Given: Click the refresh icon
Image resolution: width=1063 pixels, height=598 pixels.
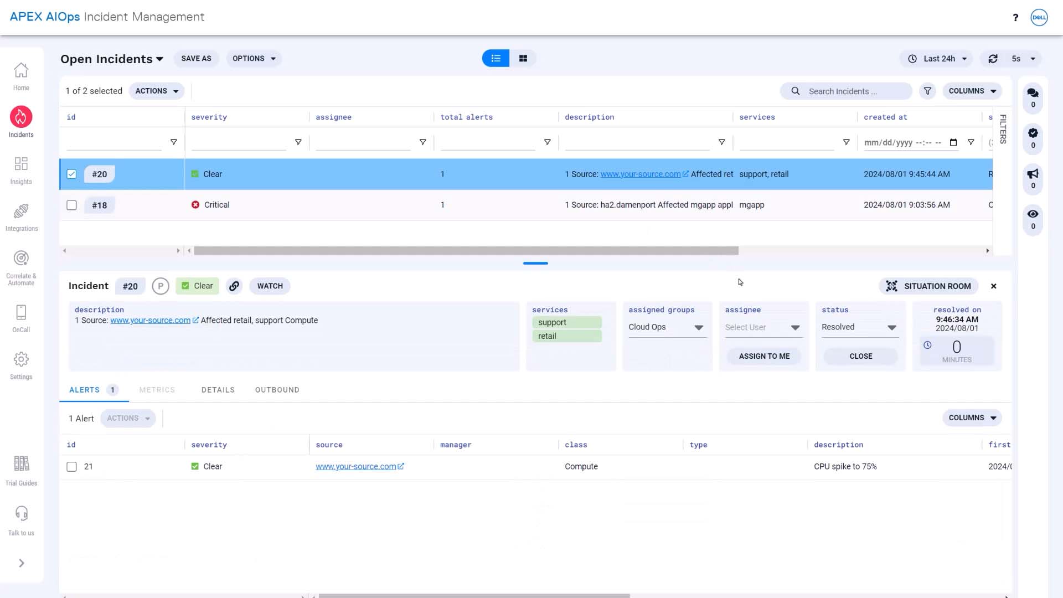Looking at the screenshot, I should coord(993,59).
